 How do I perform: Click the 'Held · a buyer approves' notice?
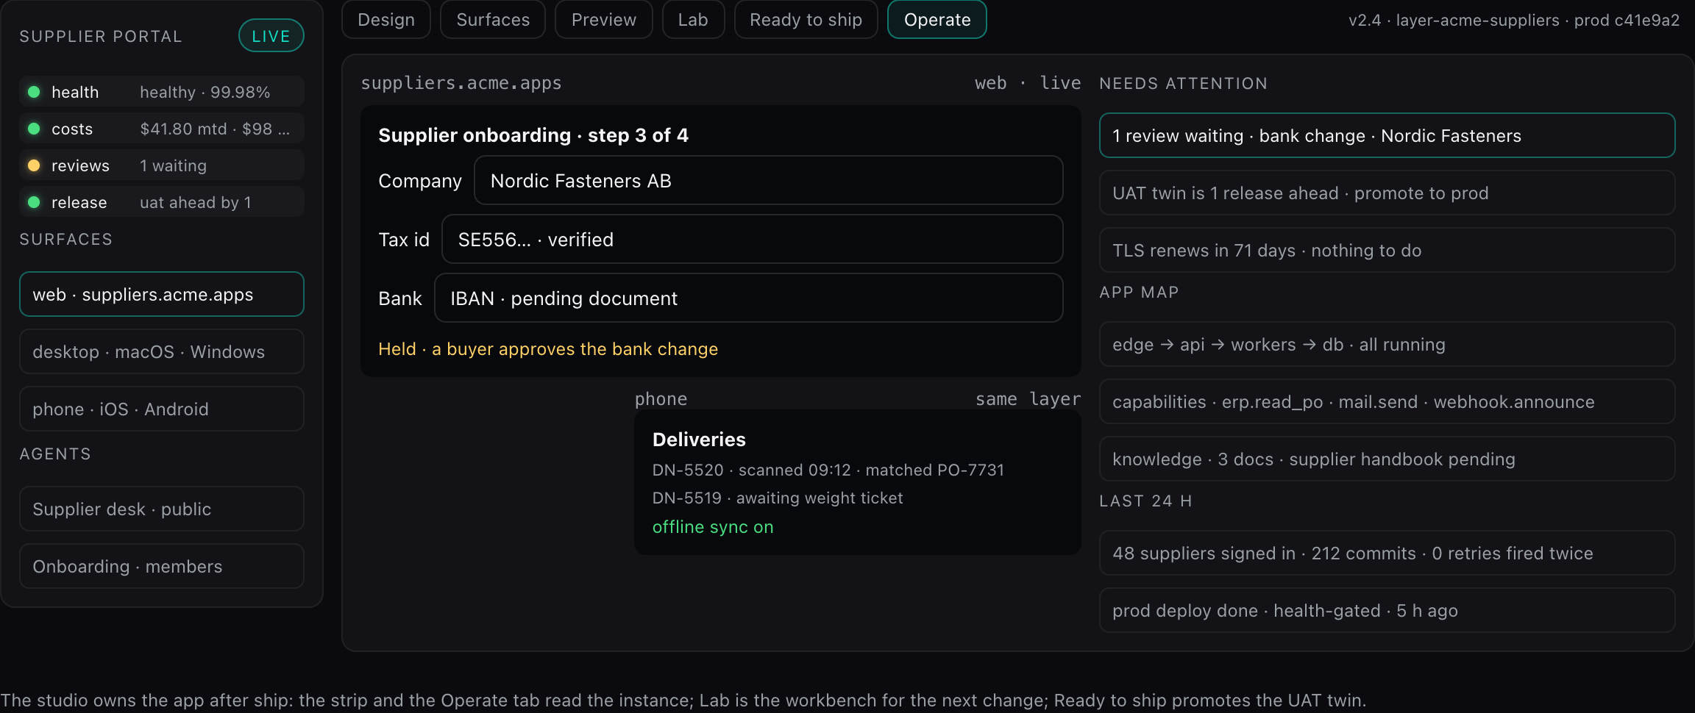(548, 349)
